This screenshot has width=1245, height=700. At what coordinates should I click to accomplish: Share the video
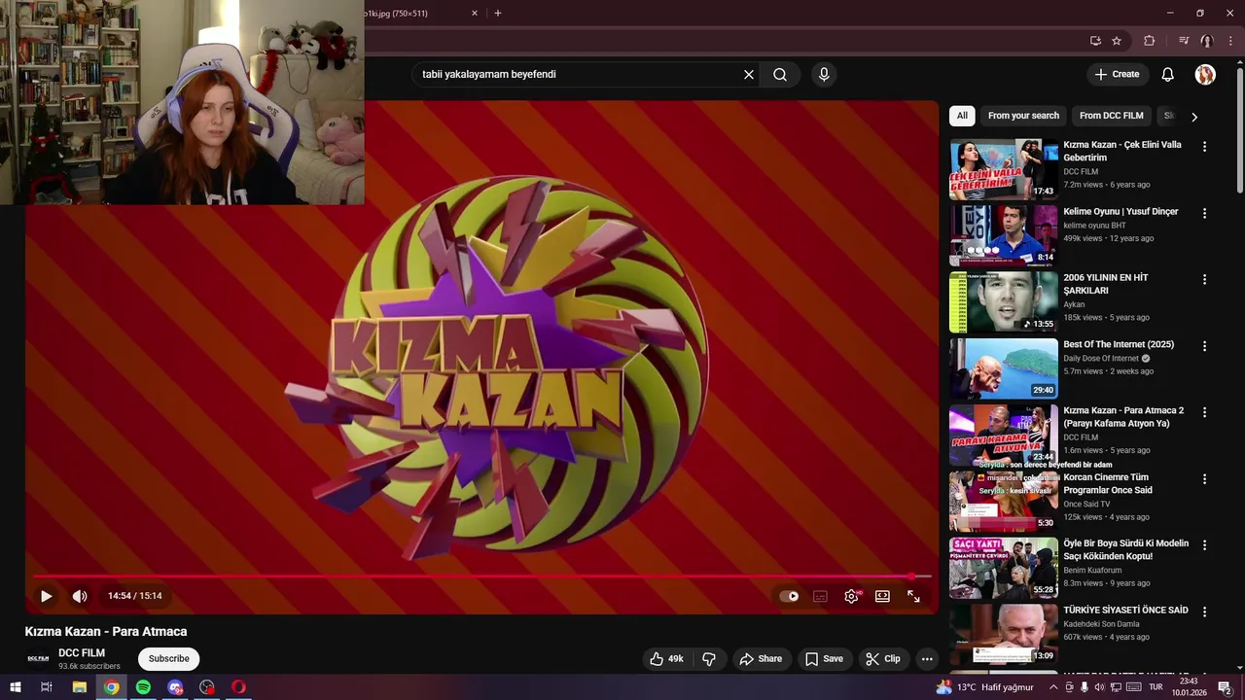click(761, 658)
